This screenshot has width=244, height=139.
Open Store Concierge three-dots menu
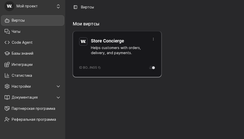[153, 39]
